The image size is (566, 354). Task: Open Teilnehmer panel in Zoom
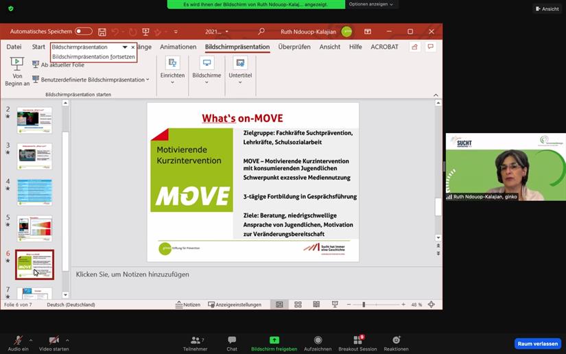(x=196, y=344)
